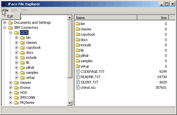The height and width of the screenshot is (115, 177).
Task: Open the View menu
Action: [25, 10]
